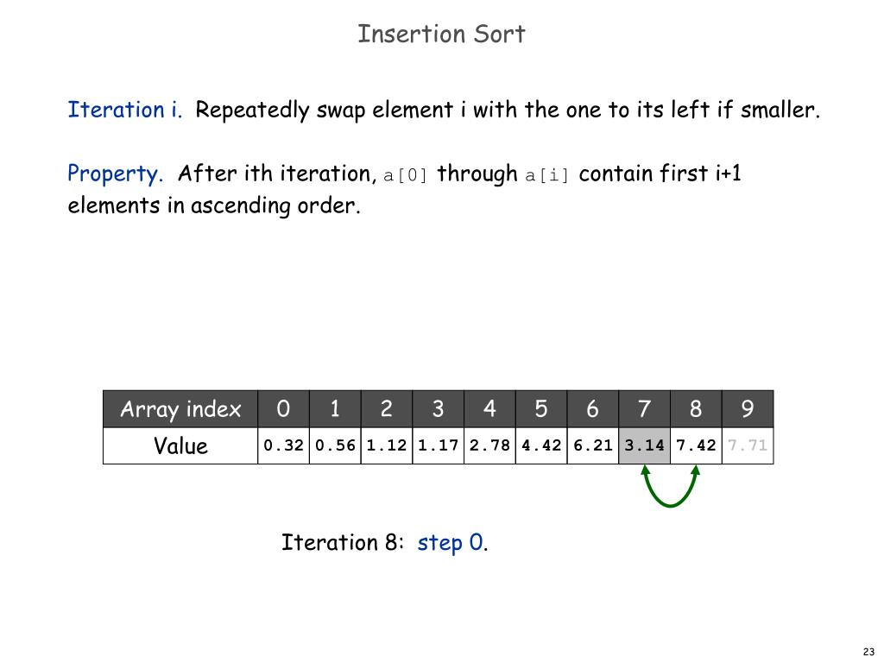
Task: Click the 0.32 value cell
Action: pyautogui.click(x=283, y=445)
